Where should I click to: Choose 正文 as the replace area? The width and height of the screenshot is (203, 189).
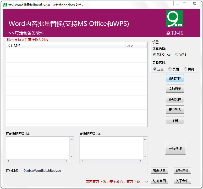point(155,69)
